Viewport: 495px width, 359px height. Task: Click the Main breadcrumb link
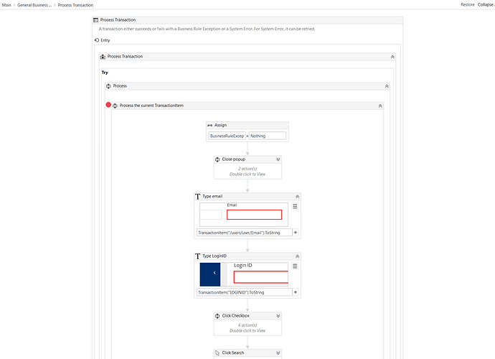click(x=6, y=5)
